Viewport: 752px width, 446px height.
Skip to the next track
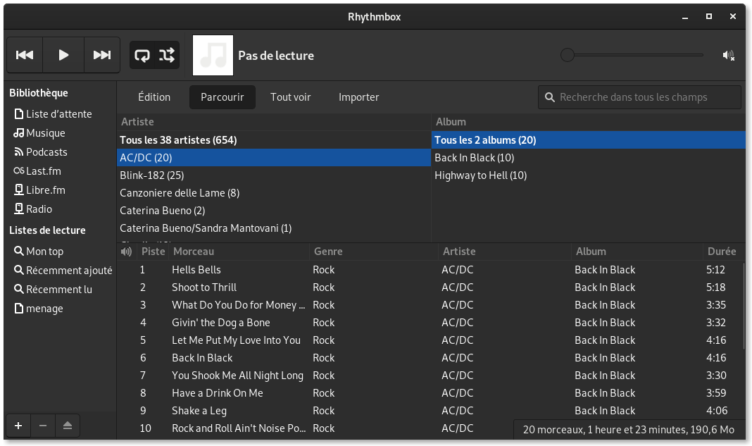coord(101,54)
